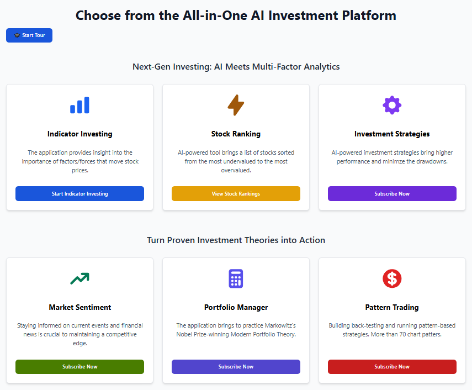Select the Market Sentiment card title
This screenshot has height=390, width=472.
79,308
